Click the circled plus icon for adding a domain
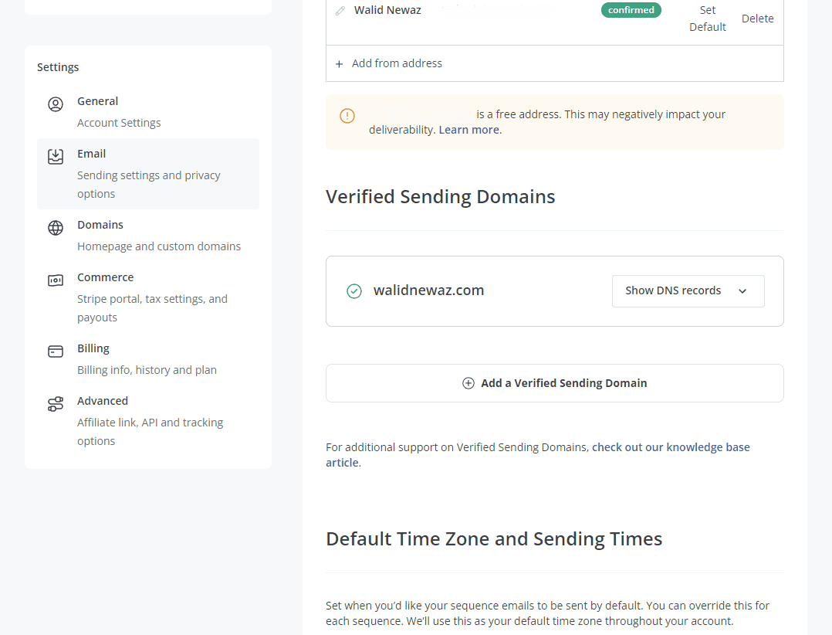Image resolution: width=832 pixels, height=635 pixels. pyautogui.click(x=468, y=383)
